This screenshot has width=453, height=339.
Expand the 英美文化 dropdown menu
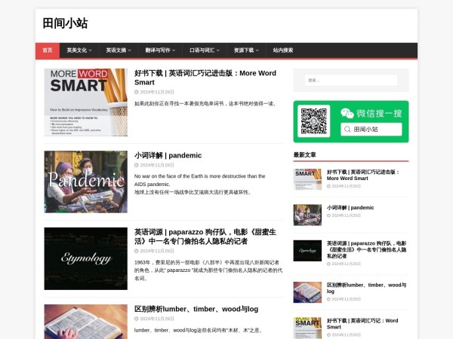pos(79,50)
